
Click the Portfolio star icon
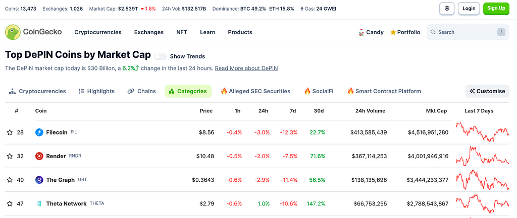[393, 32]
